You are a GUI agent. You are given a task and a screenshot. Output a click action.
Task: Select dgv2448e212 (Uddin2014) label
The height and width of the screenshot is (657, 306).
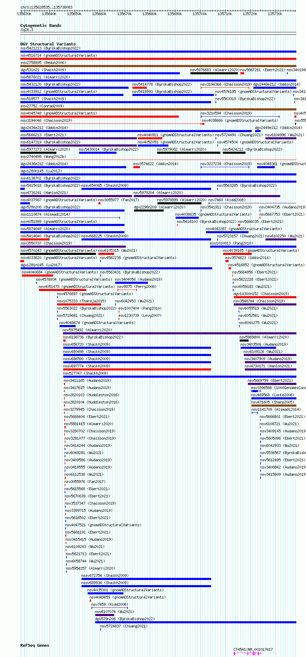(277, 84)
